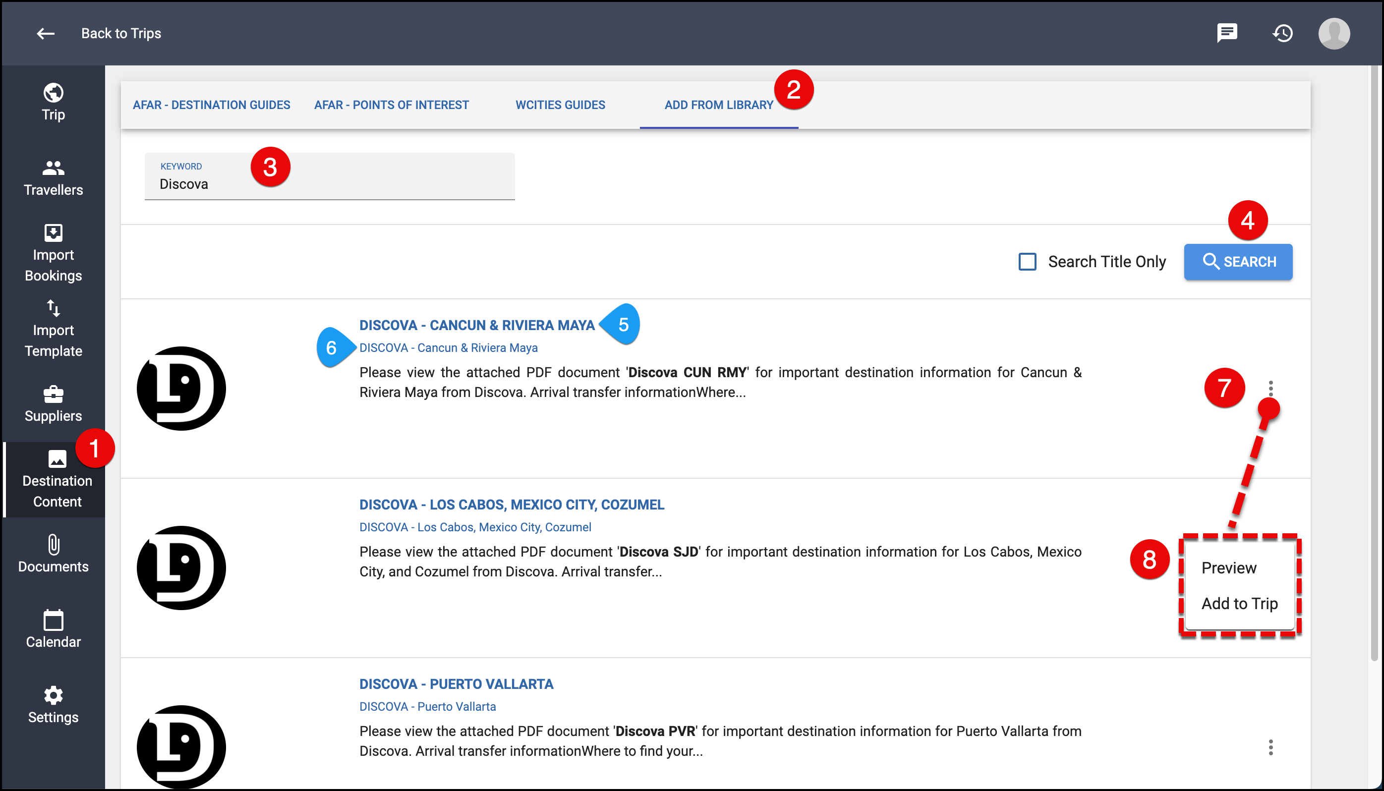Image resolution: width=1384 pixels, height=791 pixels.
Task: Toggle the Search Title Only checkbox
Action: pyautogui.click(x=1027, y=261)
